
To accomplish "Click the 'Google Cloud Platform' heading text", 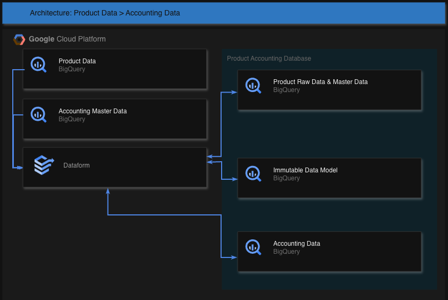I will (67, 39).
